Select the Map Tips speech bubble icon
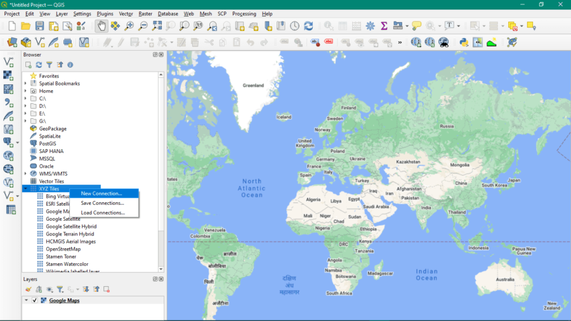571x321 pixels. [x=416, y=26]
